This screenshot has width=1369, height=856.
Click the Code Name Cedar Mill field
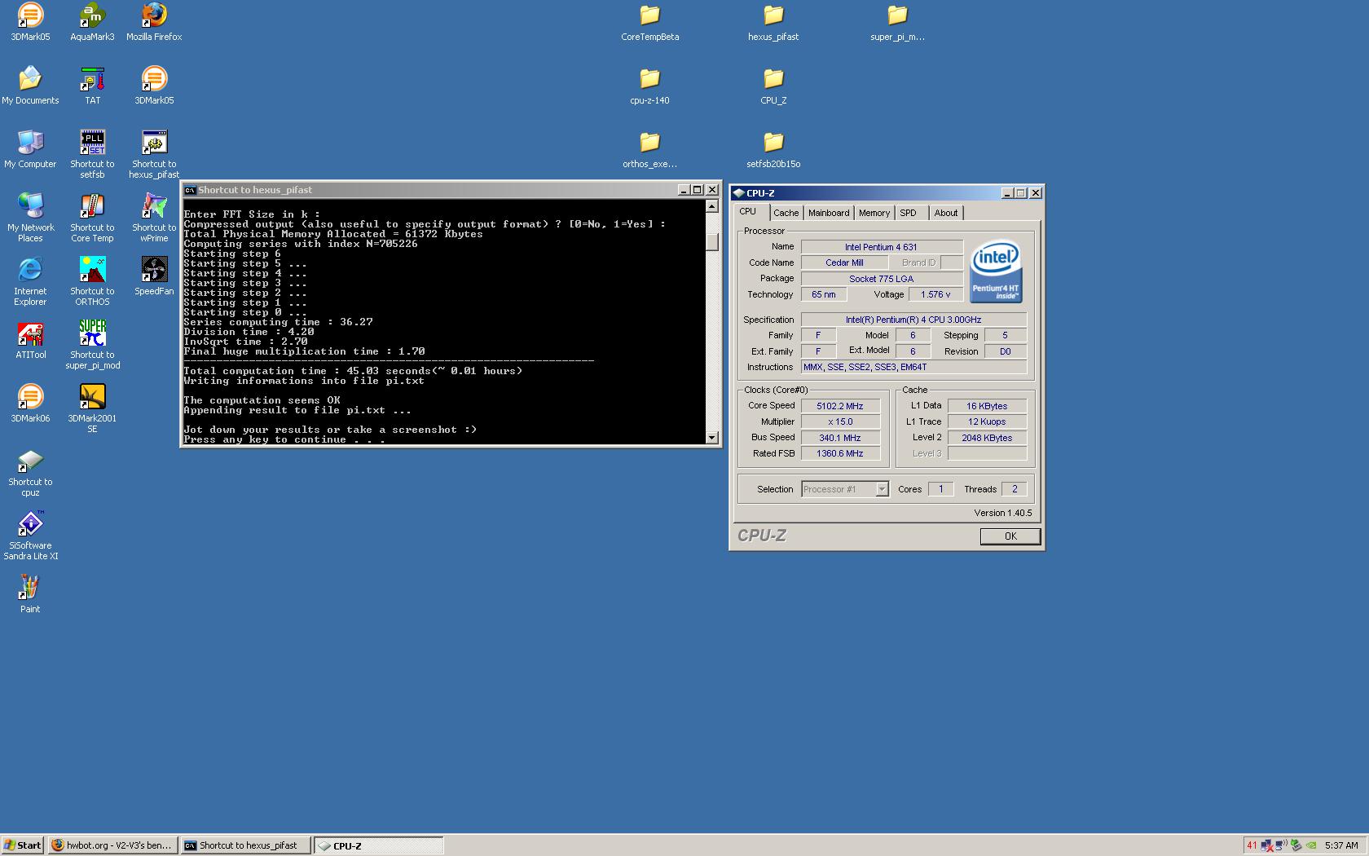click(844, 263)
